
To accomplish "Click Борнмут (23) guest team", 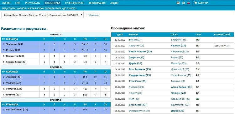I will coord(178,81).
